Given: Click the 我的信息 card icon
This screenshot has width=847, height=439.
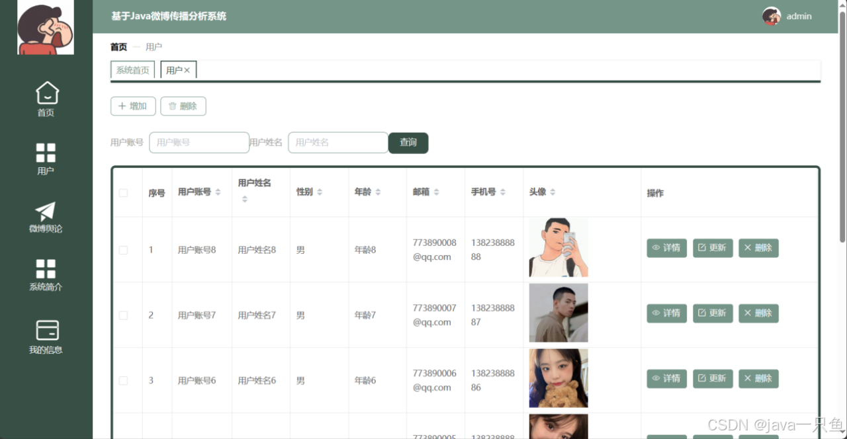Looking at the screenshot, I should [47, 330].
